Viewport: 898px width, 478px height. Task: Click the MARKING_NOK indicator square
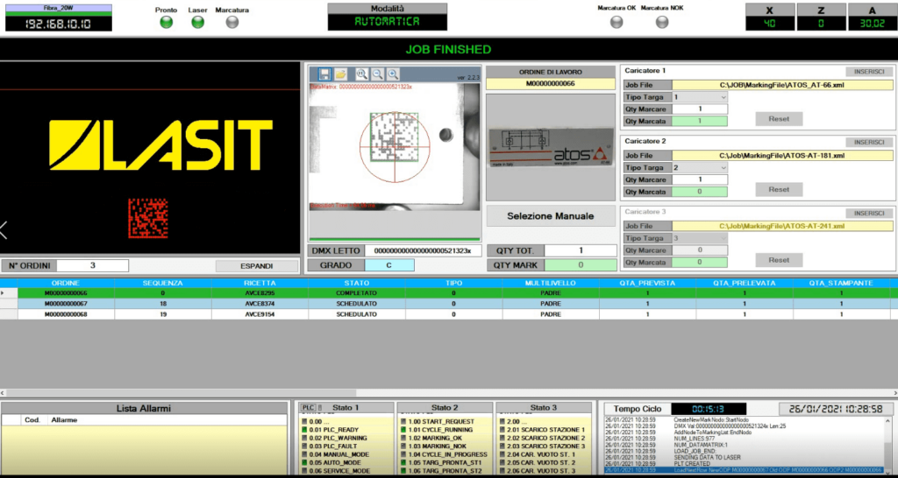pyautogui.click(x=403, y=446)
